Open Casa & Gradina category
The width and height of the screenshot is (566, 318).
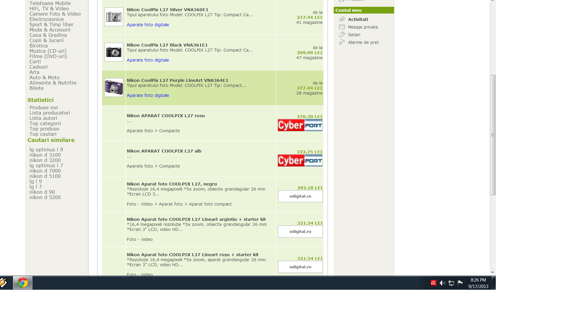48,35
